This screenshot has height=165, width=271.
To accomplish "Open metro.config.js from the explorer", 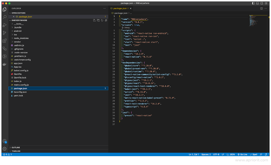I will pyautogui.click(x=58, y=85).
